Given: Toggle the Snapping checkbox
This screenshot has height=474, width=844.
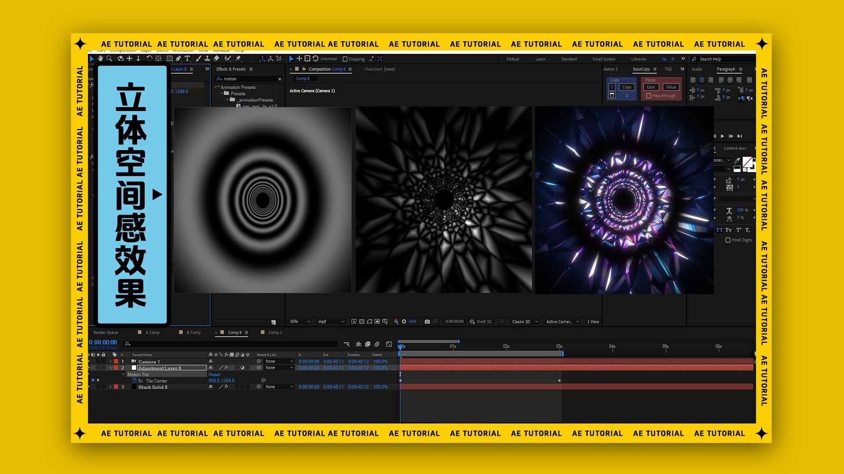Looking at the screenshot, I should [345, 59].
